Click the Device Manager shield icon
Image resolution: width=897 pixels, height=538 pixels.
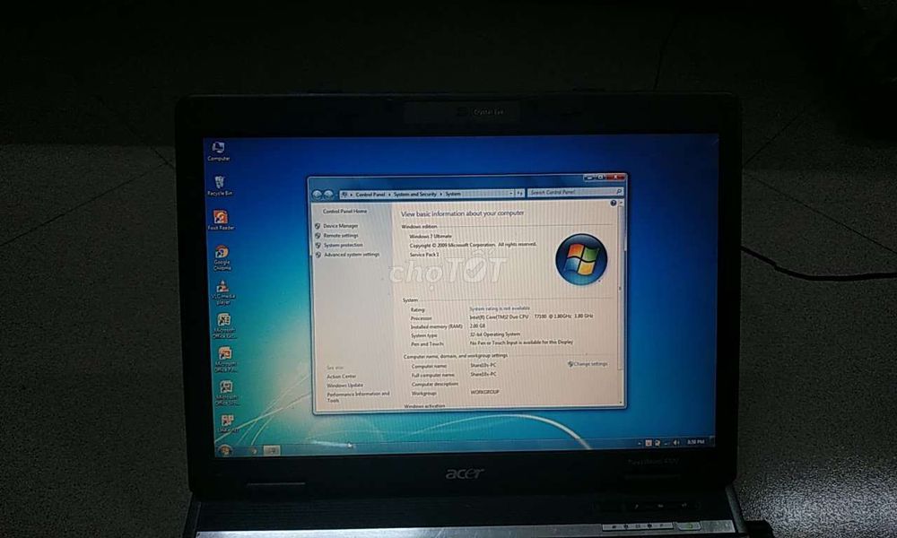coord(318,226)
